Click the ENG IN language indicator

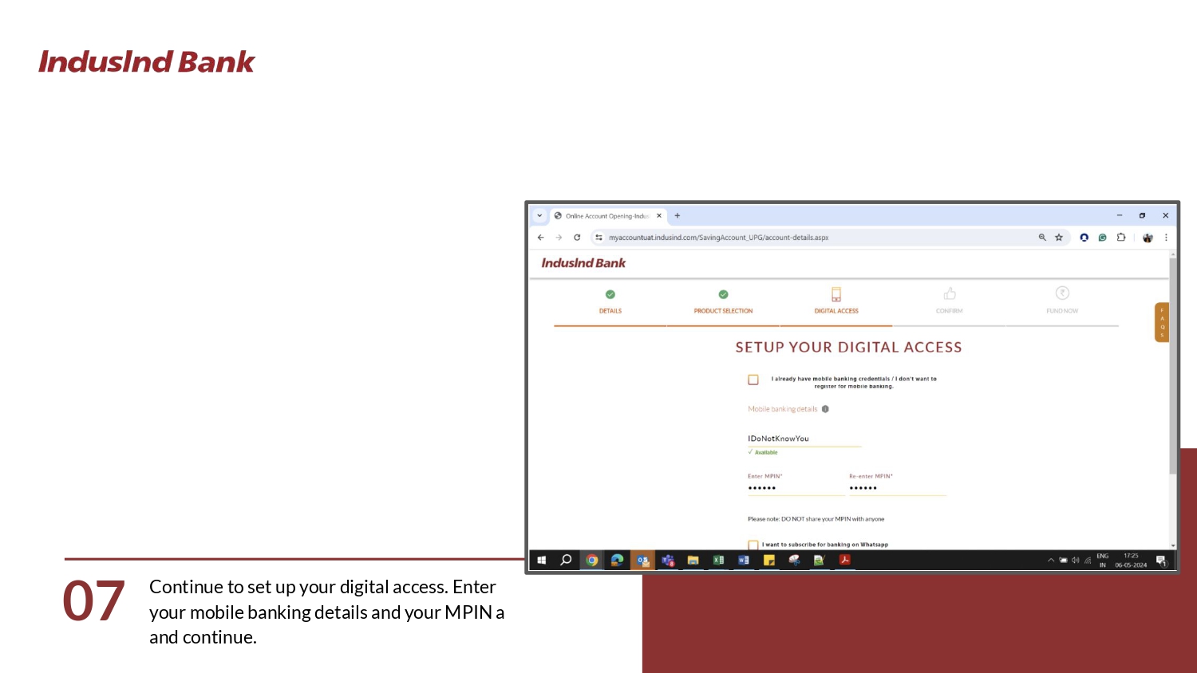click(1103, 561)
